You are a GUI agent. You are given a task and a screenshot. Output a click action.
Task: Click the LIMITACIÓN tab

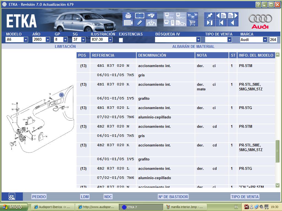[65, 46]
